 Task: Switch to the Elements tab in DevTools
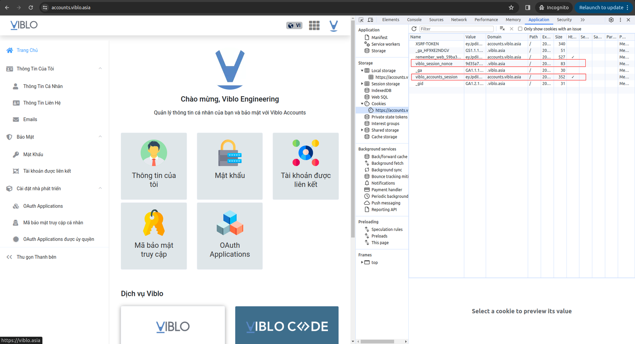pyautogui.click(x=391, y=20)
